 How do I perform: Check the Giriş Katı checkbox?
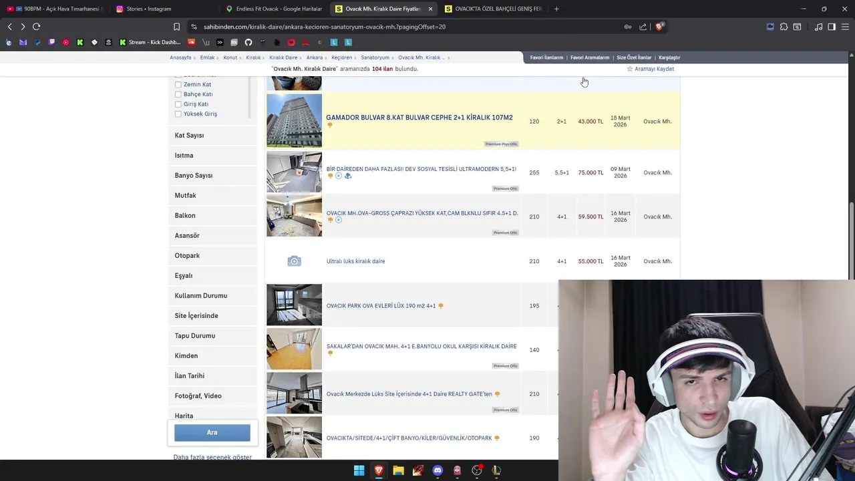tap(178, 104)
